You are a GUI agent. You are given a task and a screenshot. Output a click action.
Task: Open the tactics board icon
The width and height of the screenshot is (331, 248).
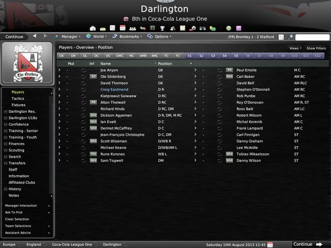[x=153, y=28]
